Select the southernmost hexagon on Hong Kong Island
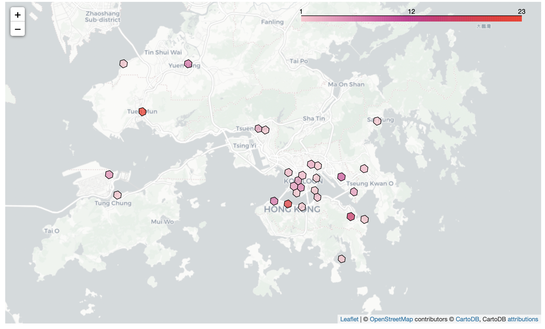This screenshot has width=545, height=329. [341, 259]
